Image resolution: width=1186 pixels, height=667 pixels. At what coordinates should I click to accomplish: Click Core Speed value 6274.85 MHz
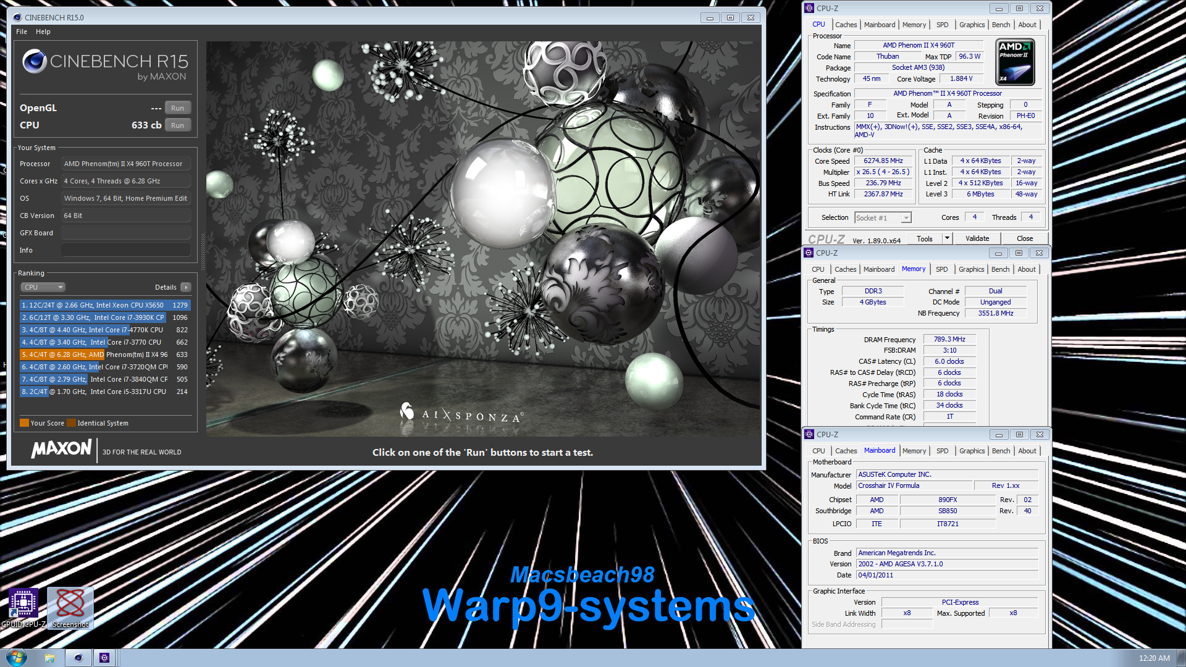click(x=883, y=161)
